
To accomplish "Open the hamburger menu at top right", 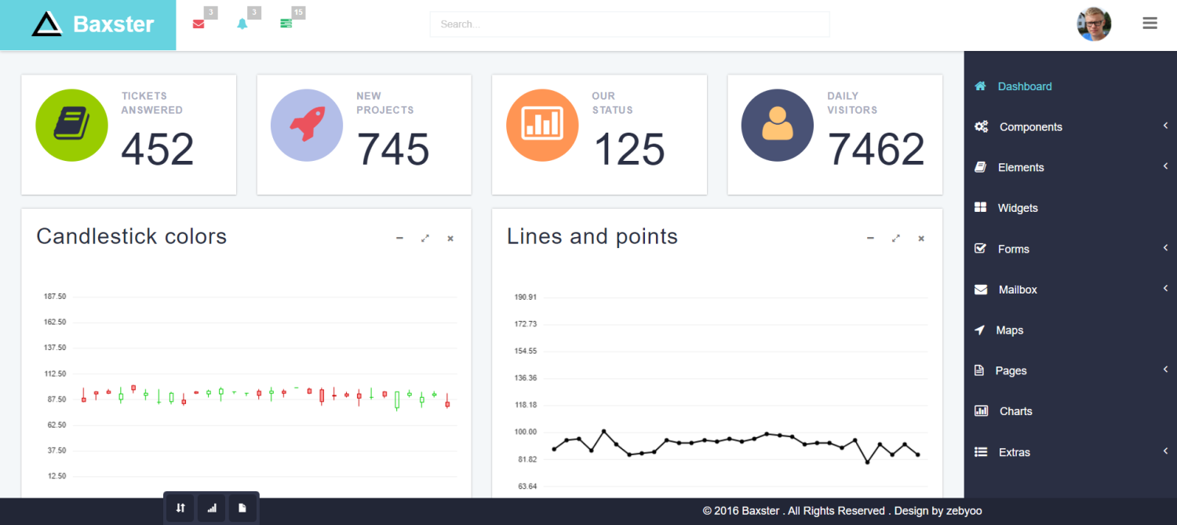I will [1150, 23].
